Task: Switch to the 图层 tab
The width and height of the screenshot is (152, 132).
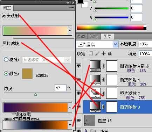Action: click(x=108, y=37)
